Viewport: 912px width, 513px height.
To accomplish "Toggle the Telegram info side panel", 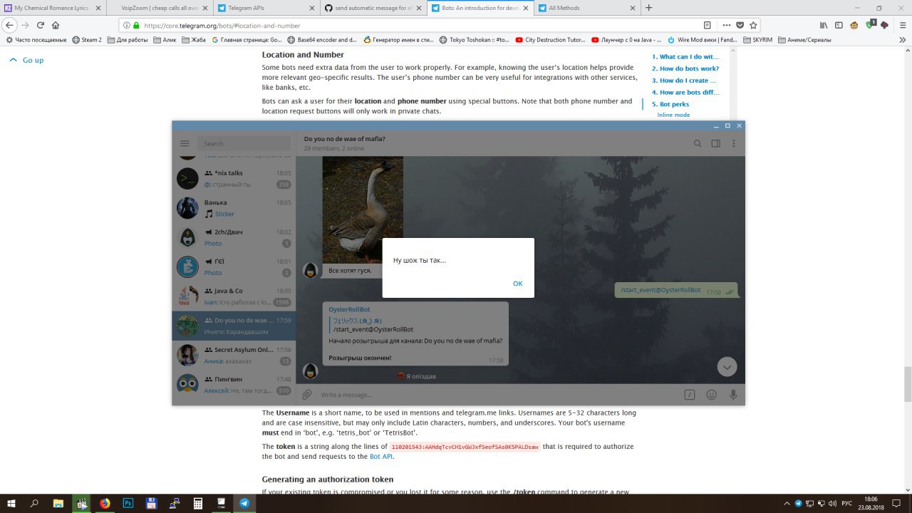I will pos(716,143).
